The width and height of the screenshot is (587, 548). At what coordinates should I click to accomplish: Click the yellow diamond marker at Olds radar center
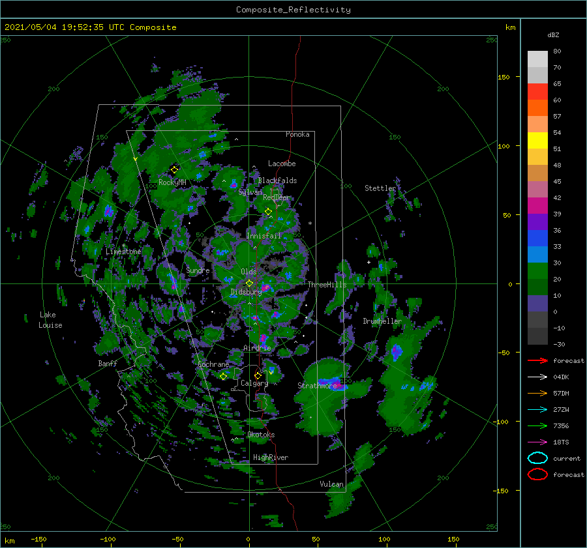coord(249,283)
